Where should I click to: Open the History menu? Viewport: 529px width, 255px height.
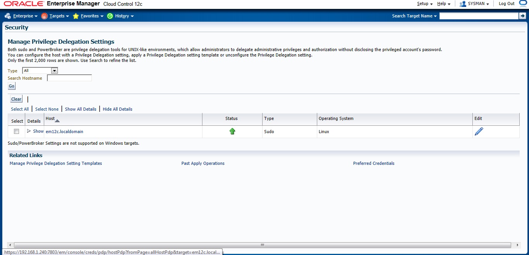click(124, 16)
